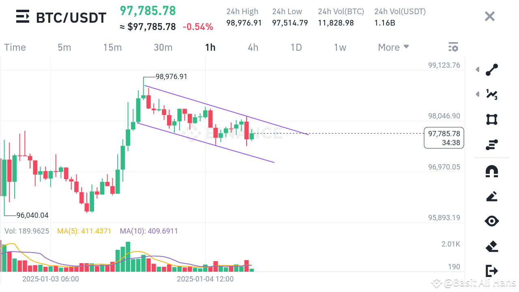Open the More timeframes dropdown
The width and height of the screenshot is (519, 292).
(393, 47)
